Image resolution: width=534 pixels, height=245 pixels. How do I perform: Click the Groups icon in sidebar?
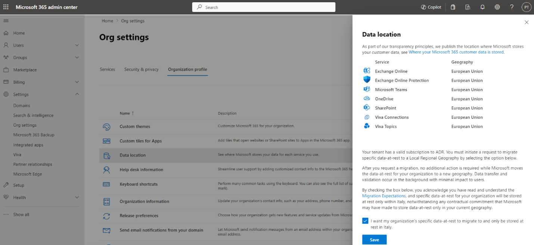(x=6, y=58)
